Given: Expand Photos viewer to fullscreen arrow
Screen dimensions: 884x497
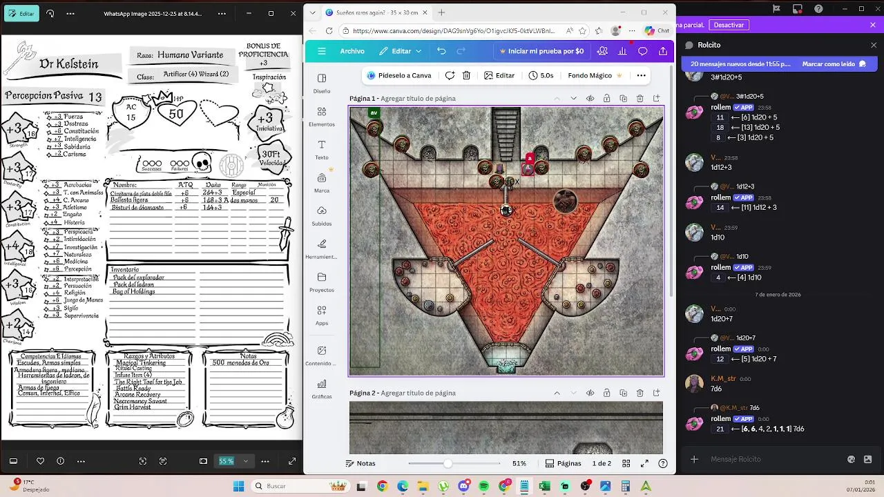Looking at the screenshot, I should tap(292, 461).
